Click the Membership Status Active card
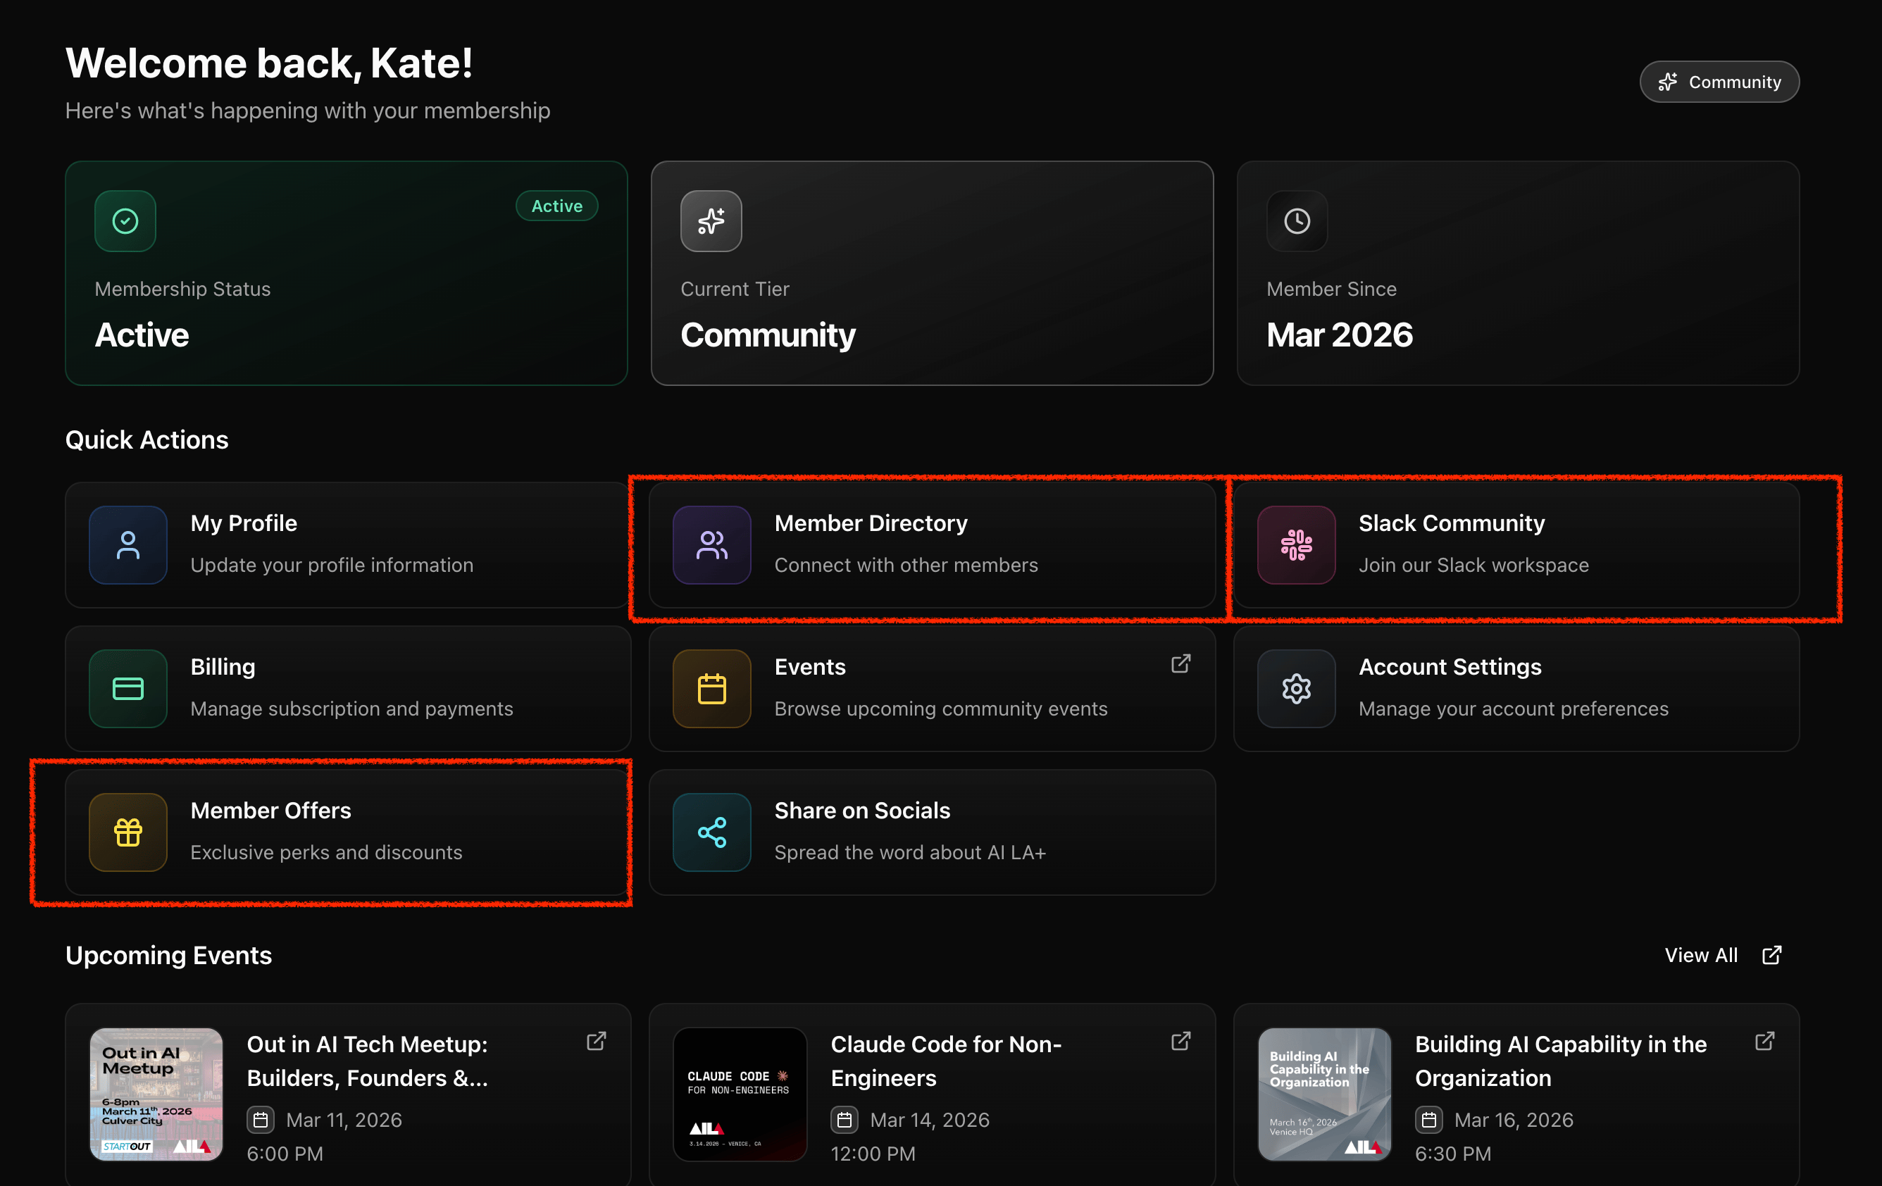This screenshot has width=1882, height=1186. tap(347, 273)
